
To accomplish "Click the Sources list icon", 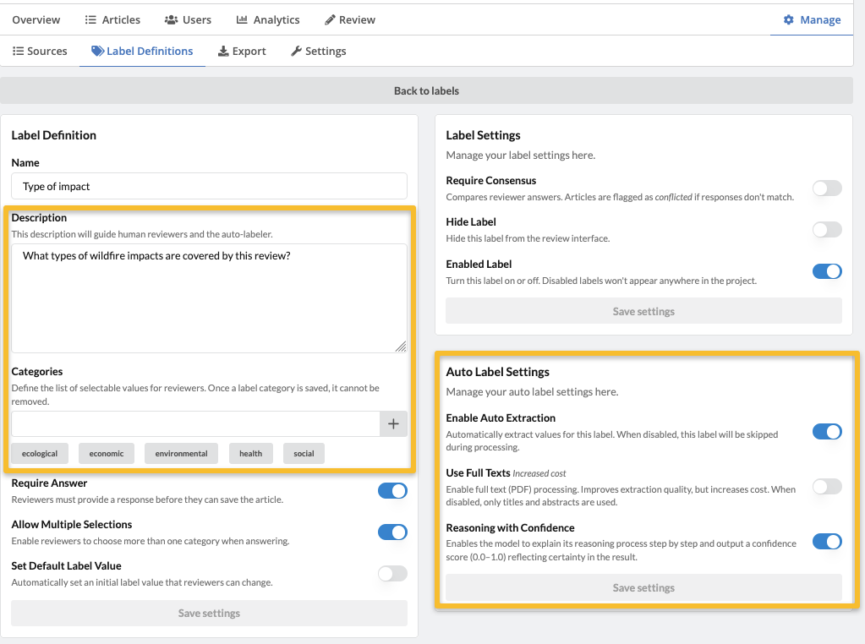I will [19, 51].
